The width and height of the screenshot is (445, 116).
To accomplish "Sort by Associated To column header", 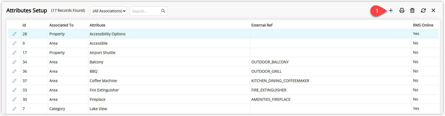I will [x=61, y=25].
